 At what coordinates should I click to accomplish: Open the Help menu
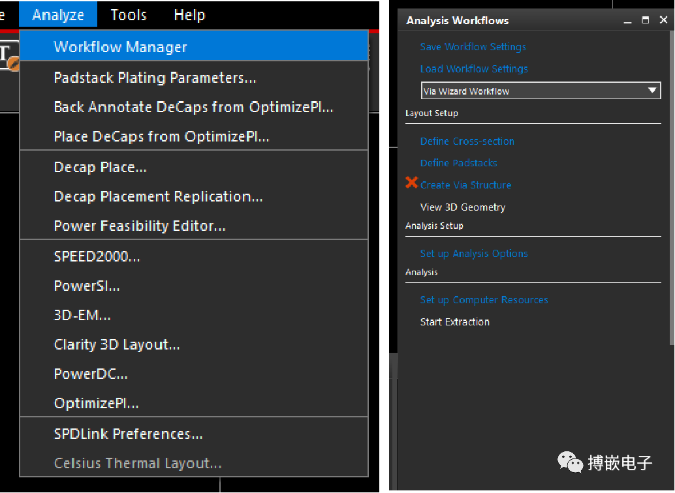[x=189, y=14]
